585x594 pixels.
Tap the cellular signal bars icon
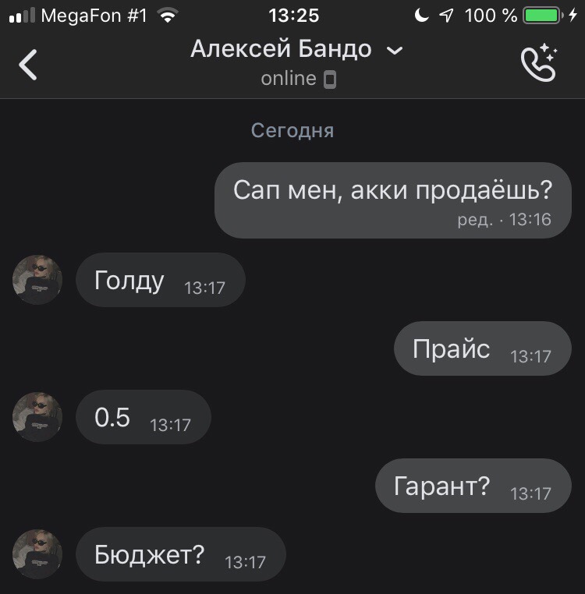(22, 16)
